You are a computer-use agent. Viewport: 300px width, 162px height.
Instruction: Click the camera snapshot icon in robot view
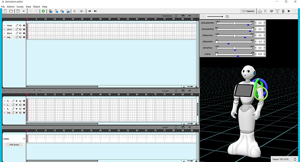click(x=227, y=17)
